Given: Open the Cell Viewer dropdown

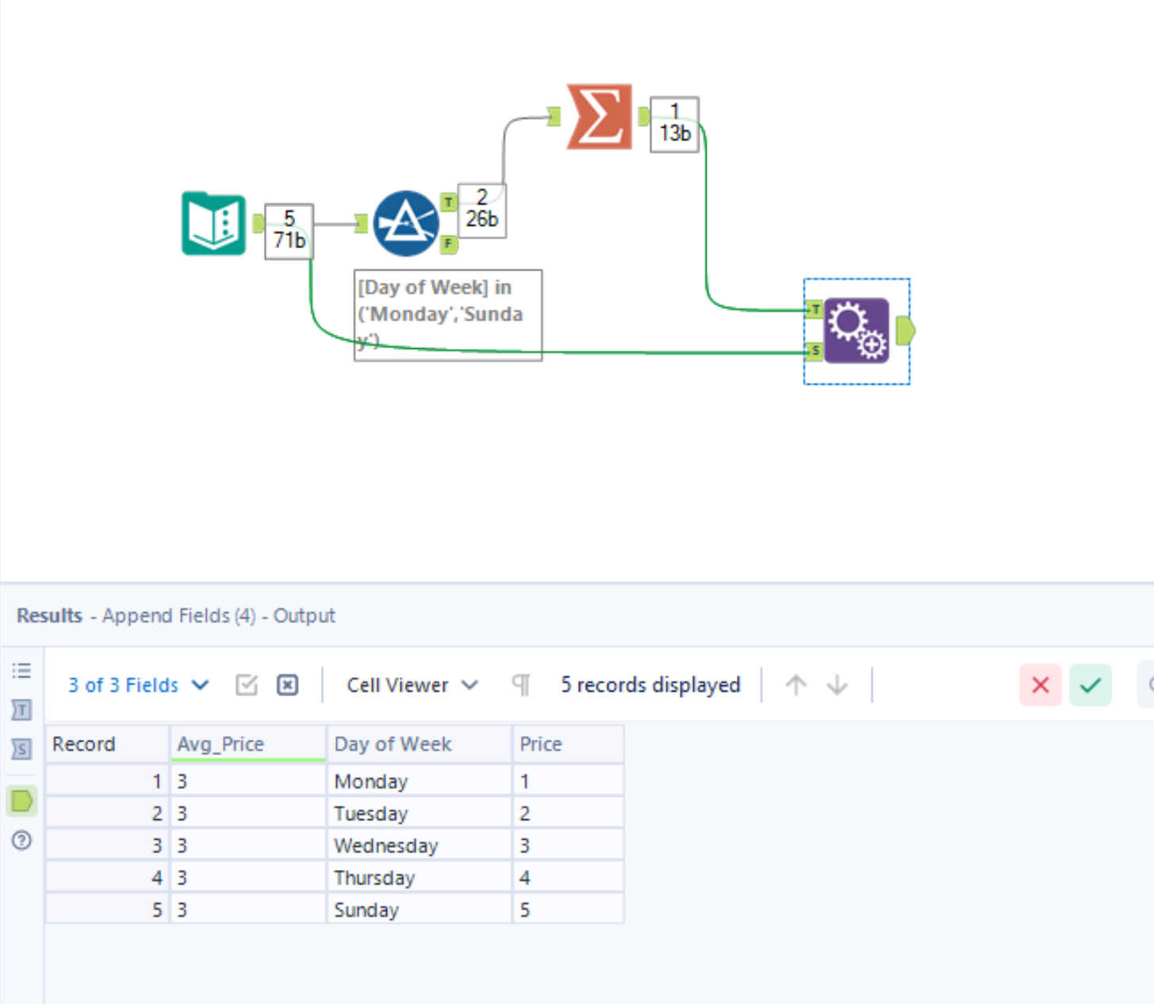Looking at the screenshot, I should [x=410, y=684].
